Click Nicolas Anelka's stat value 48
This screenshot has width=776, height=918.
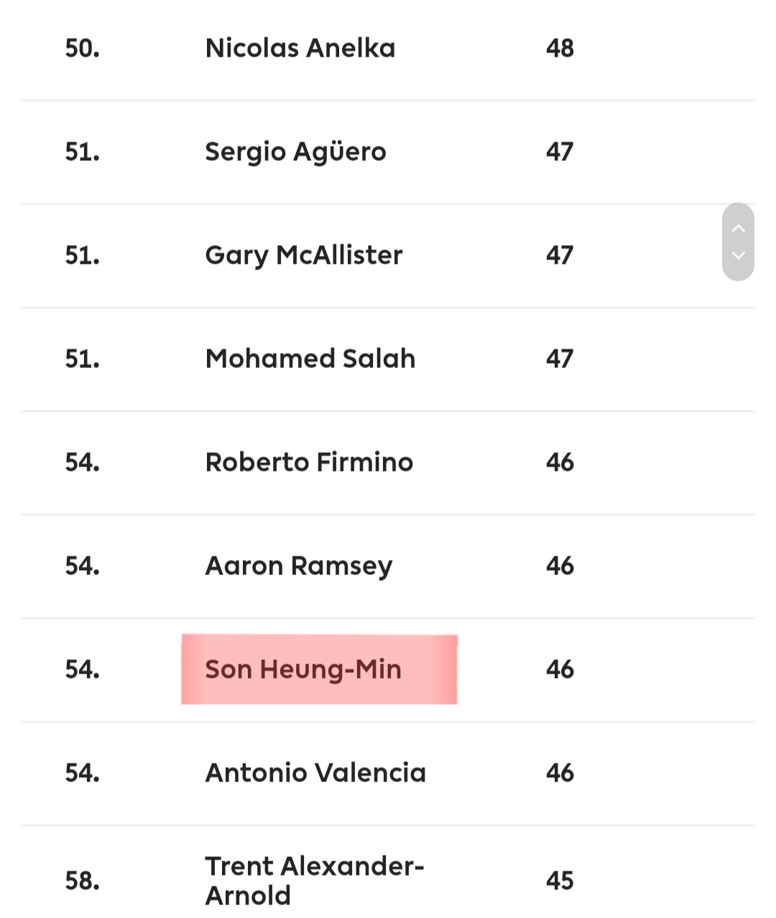560,48
